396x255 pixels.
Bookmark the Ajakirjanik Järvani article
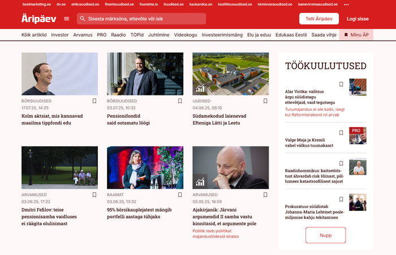pos(265,195)
